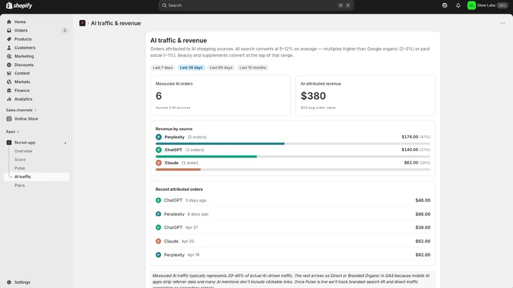Viewport: 513px width, 288px height.
Task: Click the app icon in breadcrumb
Action: click(x=83, y=23)
